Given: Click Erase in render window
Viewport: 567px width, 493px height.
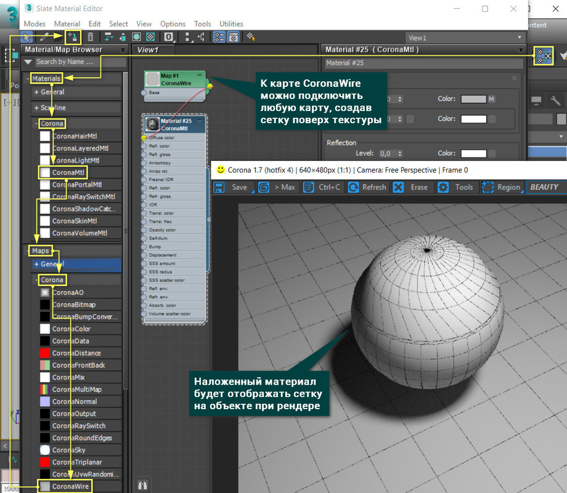Looking at the screenshot, I should [412, 187].
